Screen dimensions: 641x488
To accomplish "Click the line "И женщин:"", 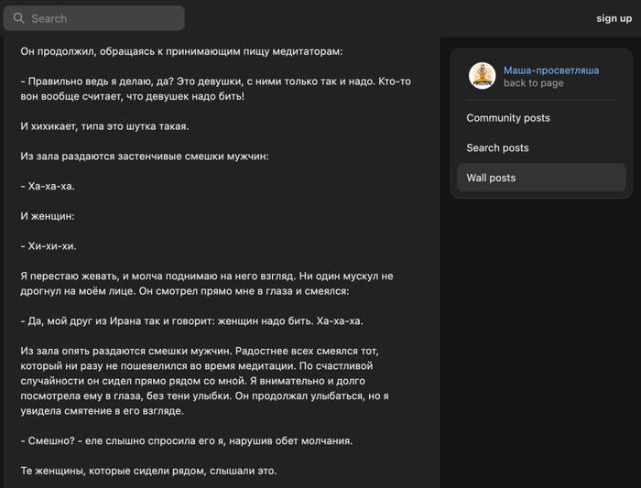I will [x=48, y=216].
